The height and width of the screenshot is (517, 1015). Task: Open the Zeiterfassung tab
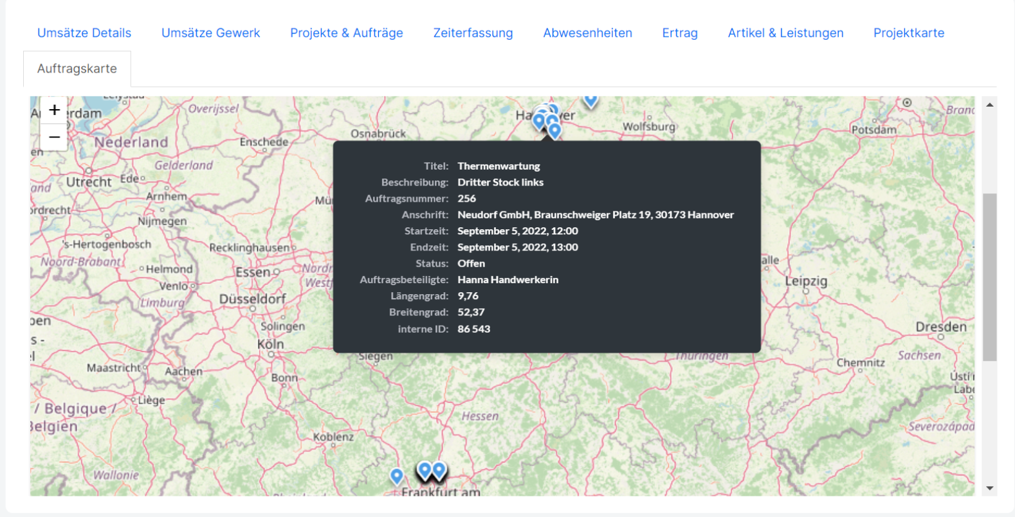(x=473, y=33)
